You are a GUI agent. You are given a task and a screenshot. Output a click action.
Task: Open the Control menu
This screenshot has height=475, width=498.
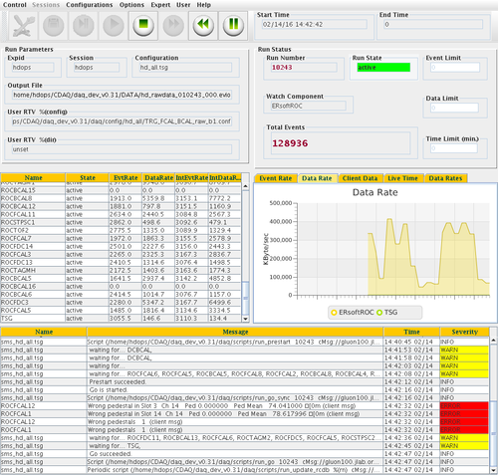[15, 5]
